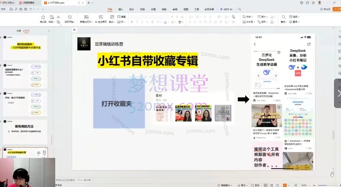Select the '很有用的方法' slide thumbnail
This screenshot has width=341, height=187.
pyautogui.click(x=25, y=132)
